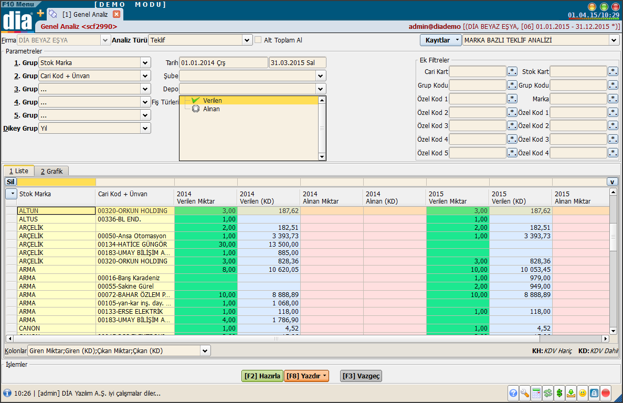Click the Sil filter button
The image size is (623, 403).
pos(10,182)
